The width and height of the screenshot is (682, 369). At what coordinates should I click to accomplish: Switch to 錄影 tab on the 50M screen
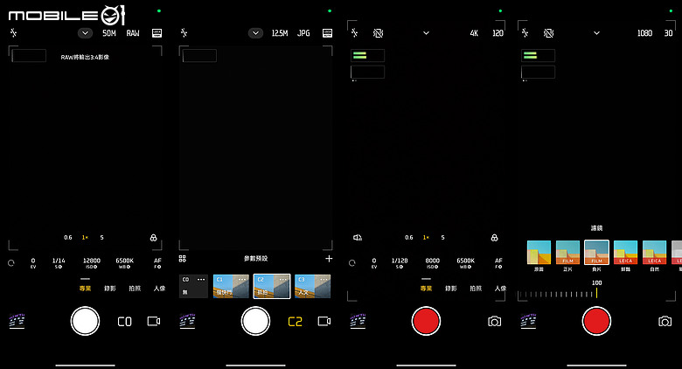[110, 289]
